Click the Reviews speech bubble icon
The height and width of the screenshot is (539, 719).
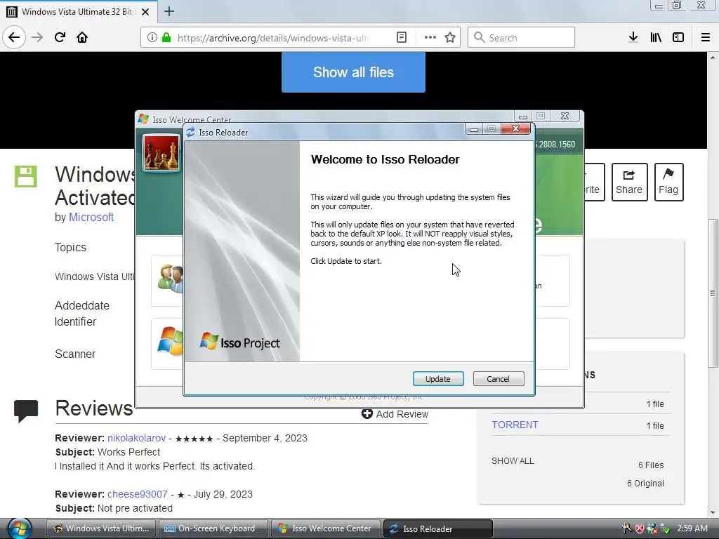point(26,411)
